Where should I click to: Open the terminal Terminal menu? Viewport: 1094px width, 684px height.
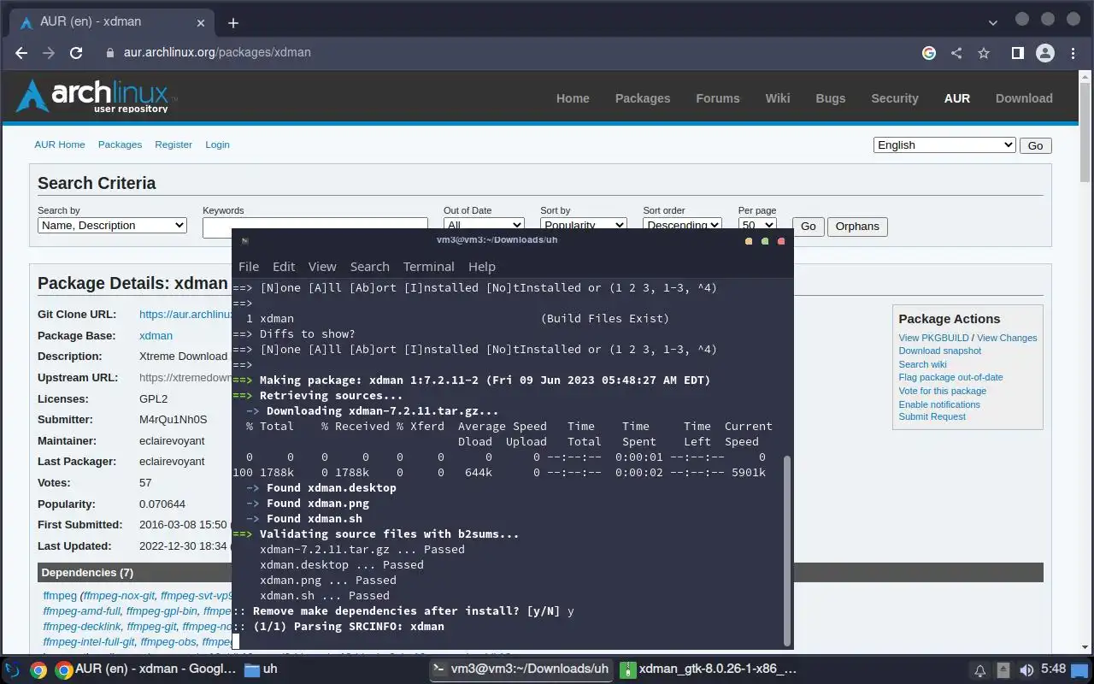428,267
